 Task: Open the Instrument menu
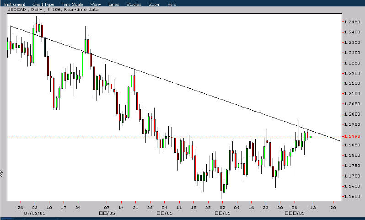point(15,4)
